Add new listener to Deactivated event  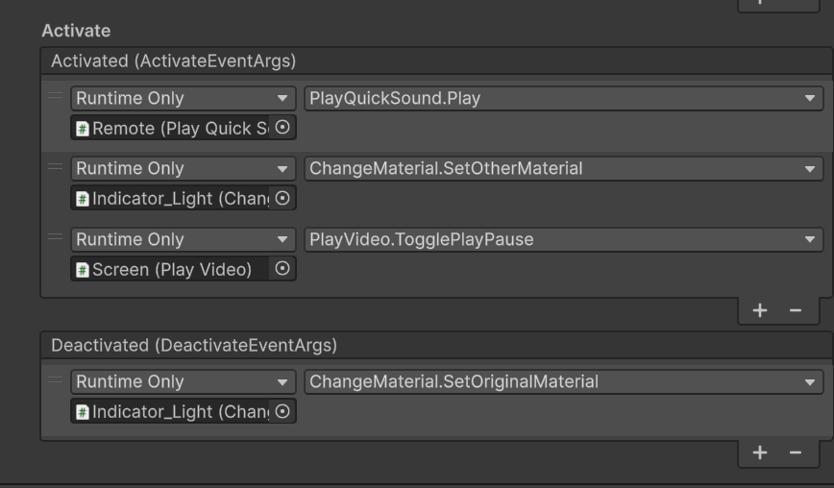[760, 452]
